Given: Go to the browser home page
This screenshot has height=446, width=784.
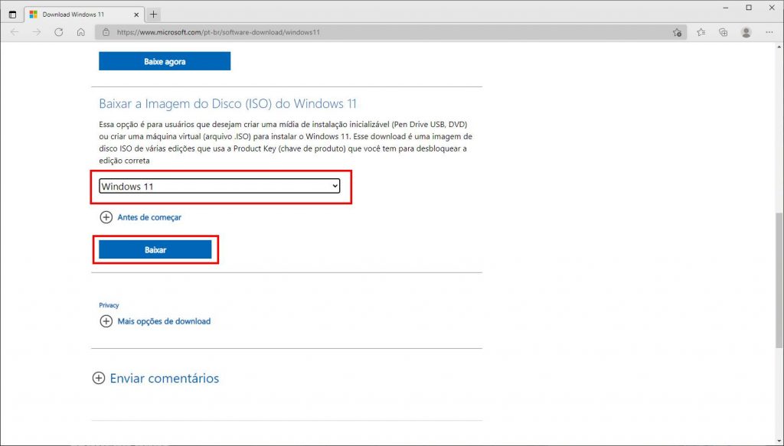Looking at the screenshot, I should point(80,32).
